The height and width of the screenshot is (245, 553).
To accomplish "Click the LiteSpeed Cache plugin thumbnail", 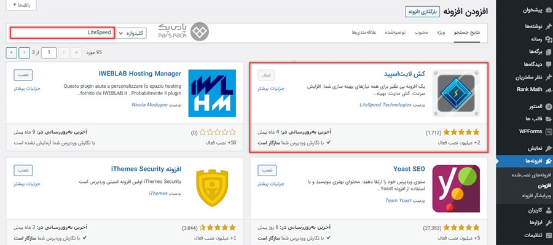I will point(456,93).
